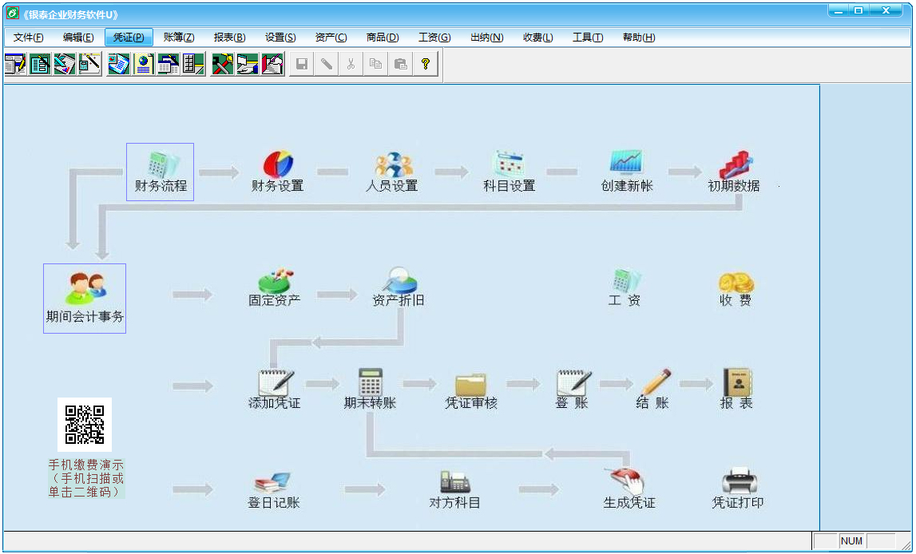The image size is (916, 554).
Task: Open the 资产(C) menu
Action: click(331, 38)
